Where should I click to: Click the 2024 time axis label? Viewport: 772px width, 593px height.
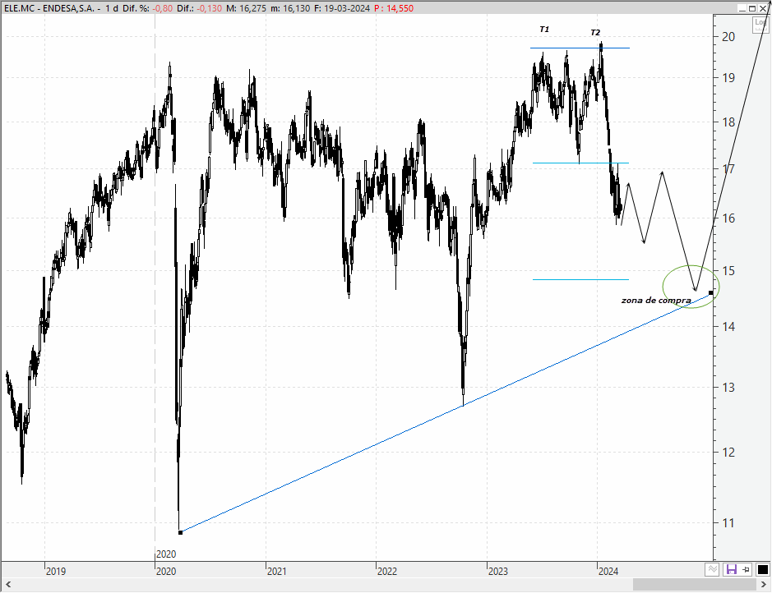tap(608, 572)
